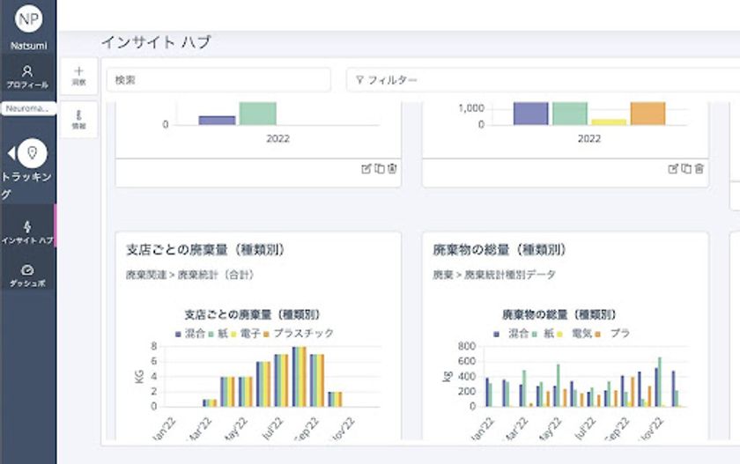Trash the four-bar 2022 chart card

click(x=699, y=168)
